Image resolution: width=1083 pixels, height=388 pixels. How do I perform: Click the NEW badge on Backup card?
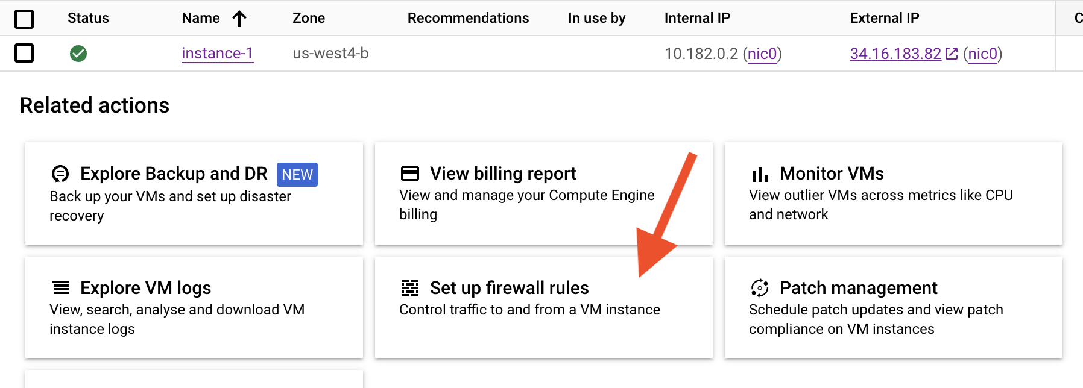pyautogui.click(x=297, y=175)
